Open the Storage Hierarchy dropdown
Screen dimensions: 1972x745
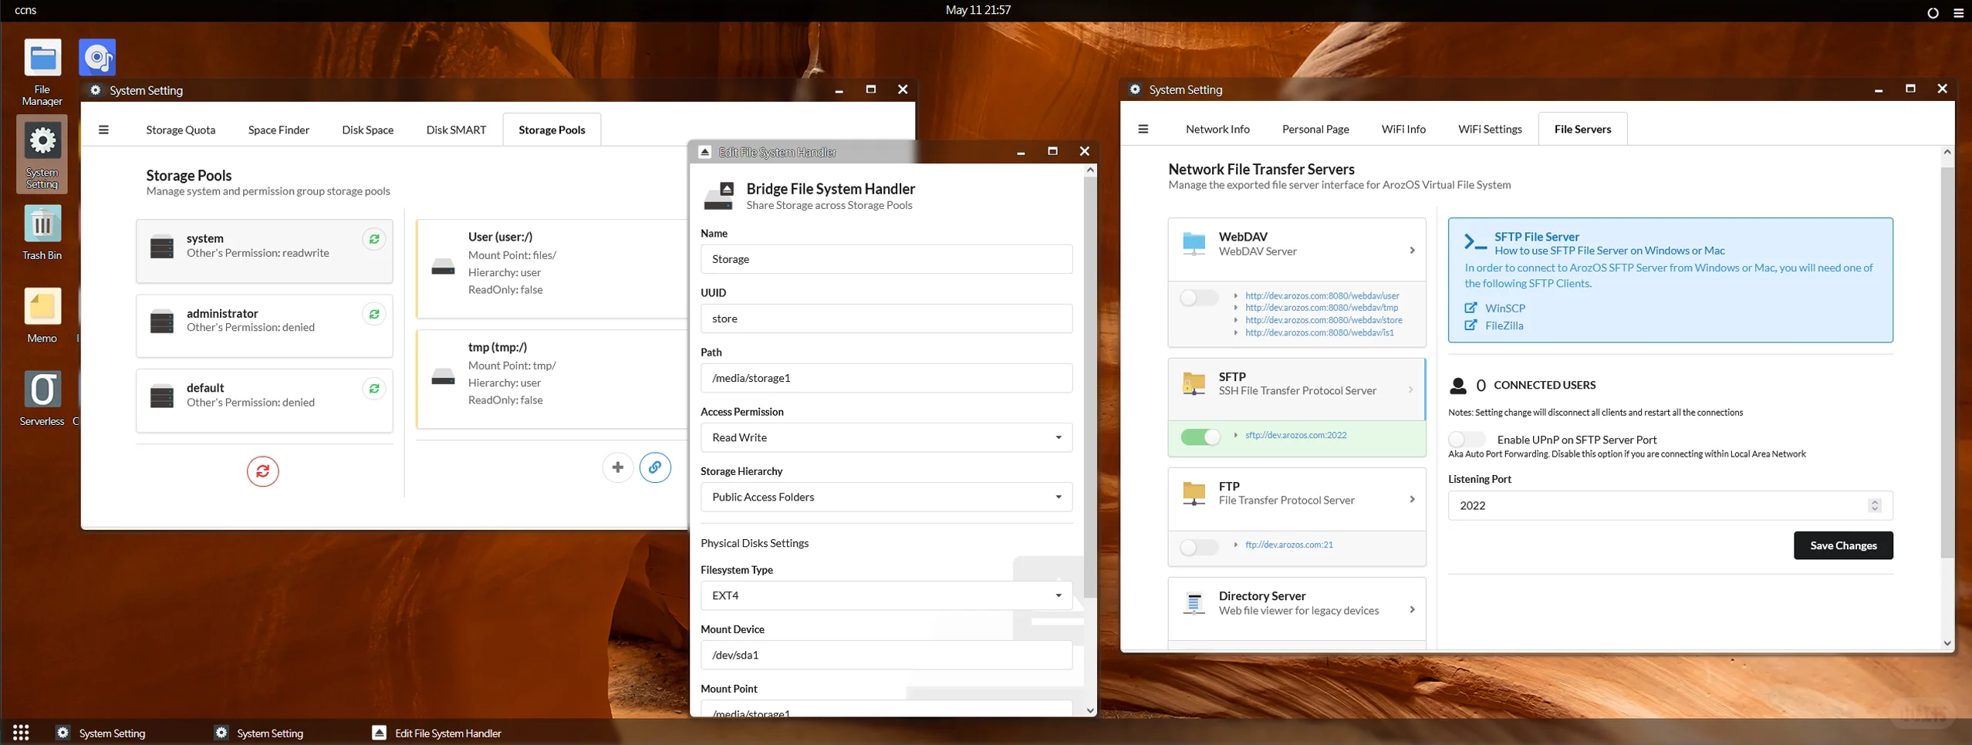point(886,497)
